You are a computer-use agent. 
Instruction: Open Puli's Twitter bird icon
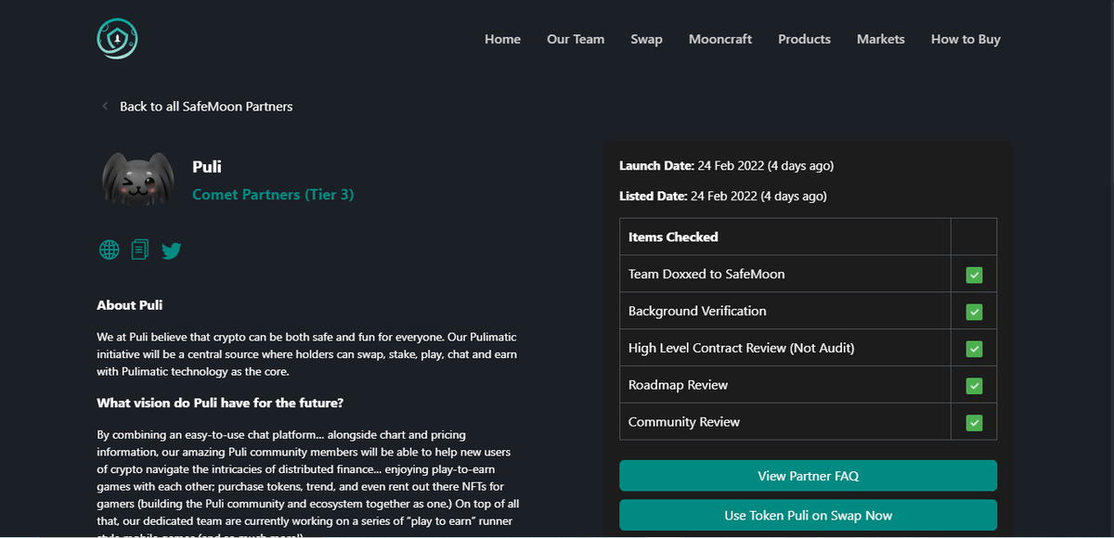point(171,250)
